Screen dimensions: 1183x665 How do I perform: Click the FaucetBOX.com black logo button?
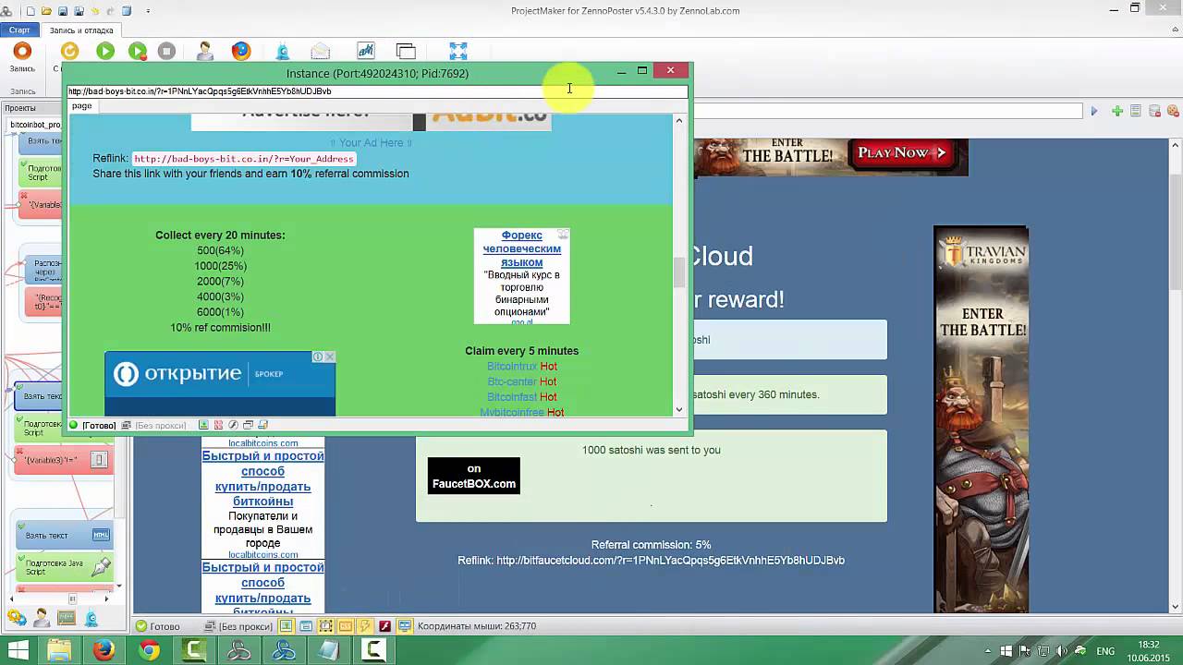point(474,476)
